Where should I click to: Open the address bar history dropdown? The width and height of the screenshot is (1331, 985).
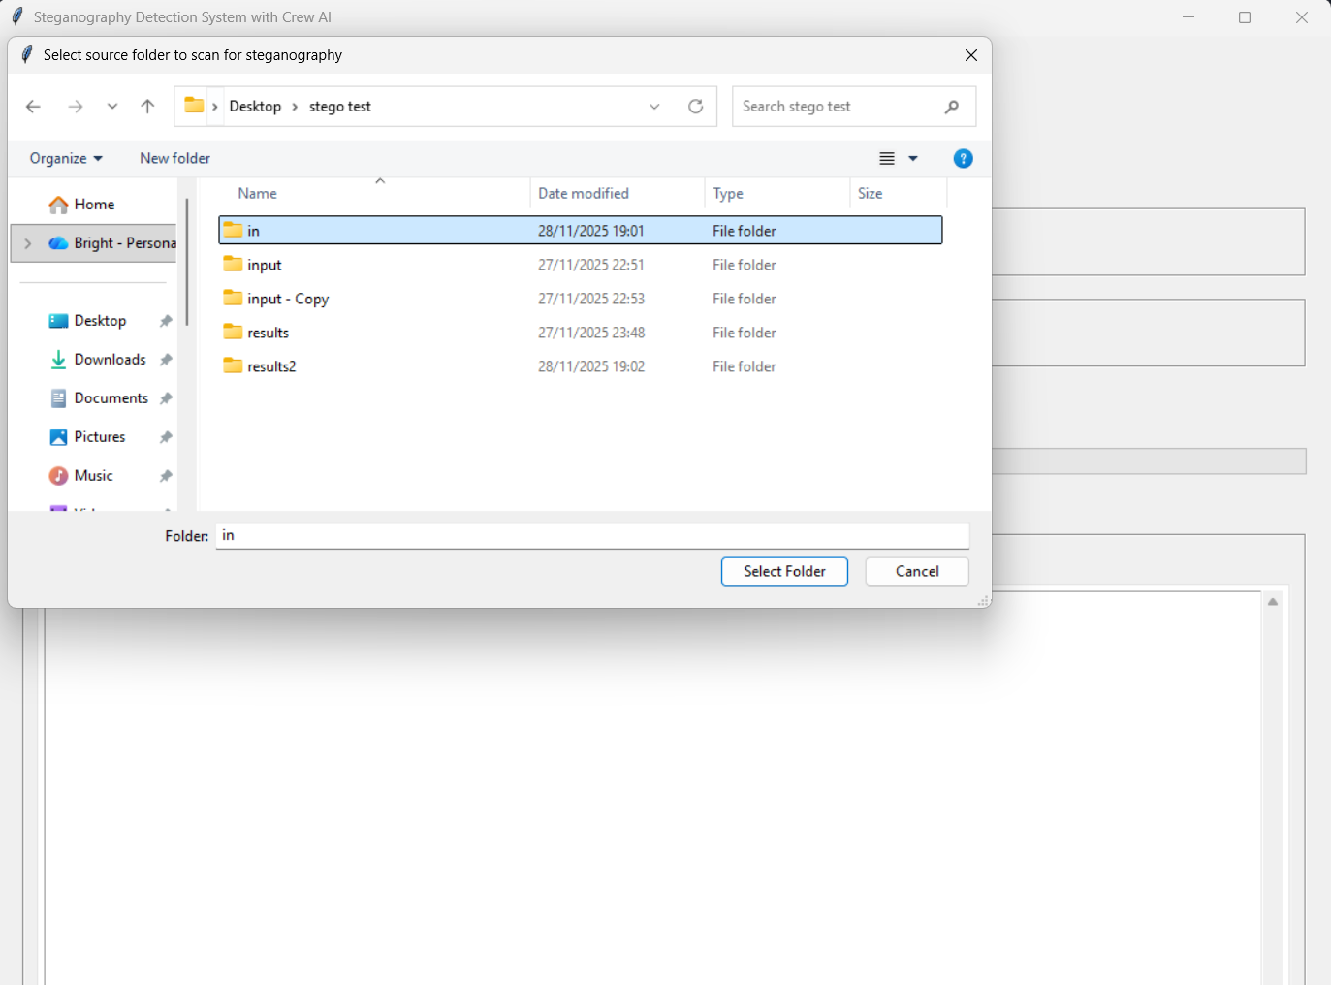pyautogui.click(x=654, y=107)
